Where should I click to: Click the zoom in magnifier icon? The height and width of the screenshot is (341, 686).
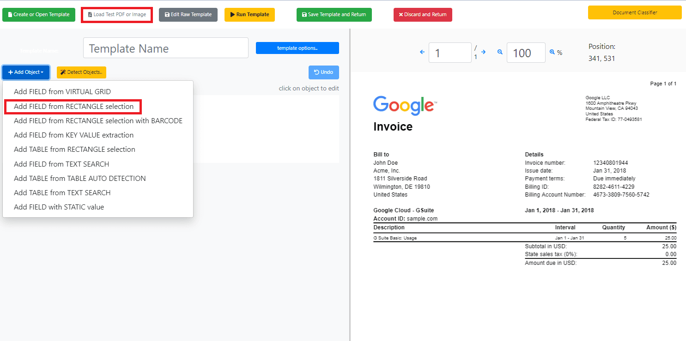point(552,52)
